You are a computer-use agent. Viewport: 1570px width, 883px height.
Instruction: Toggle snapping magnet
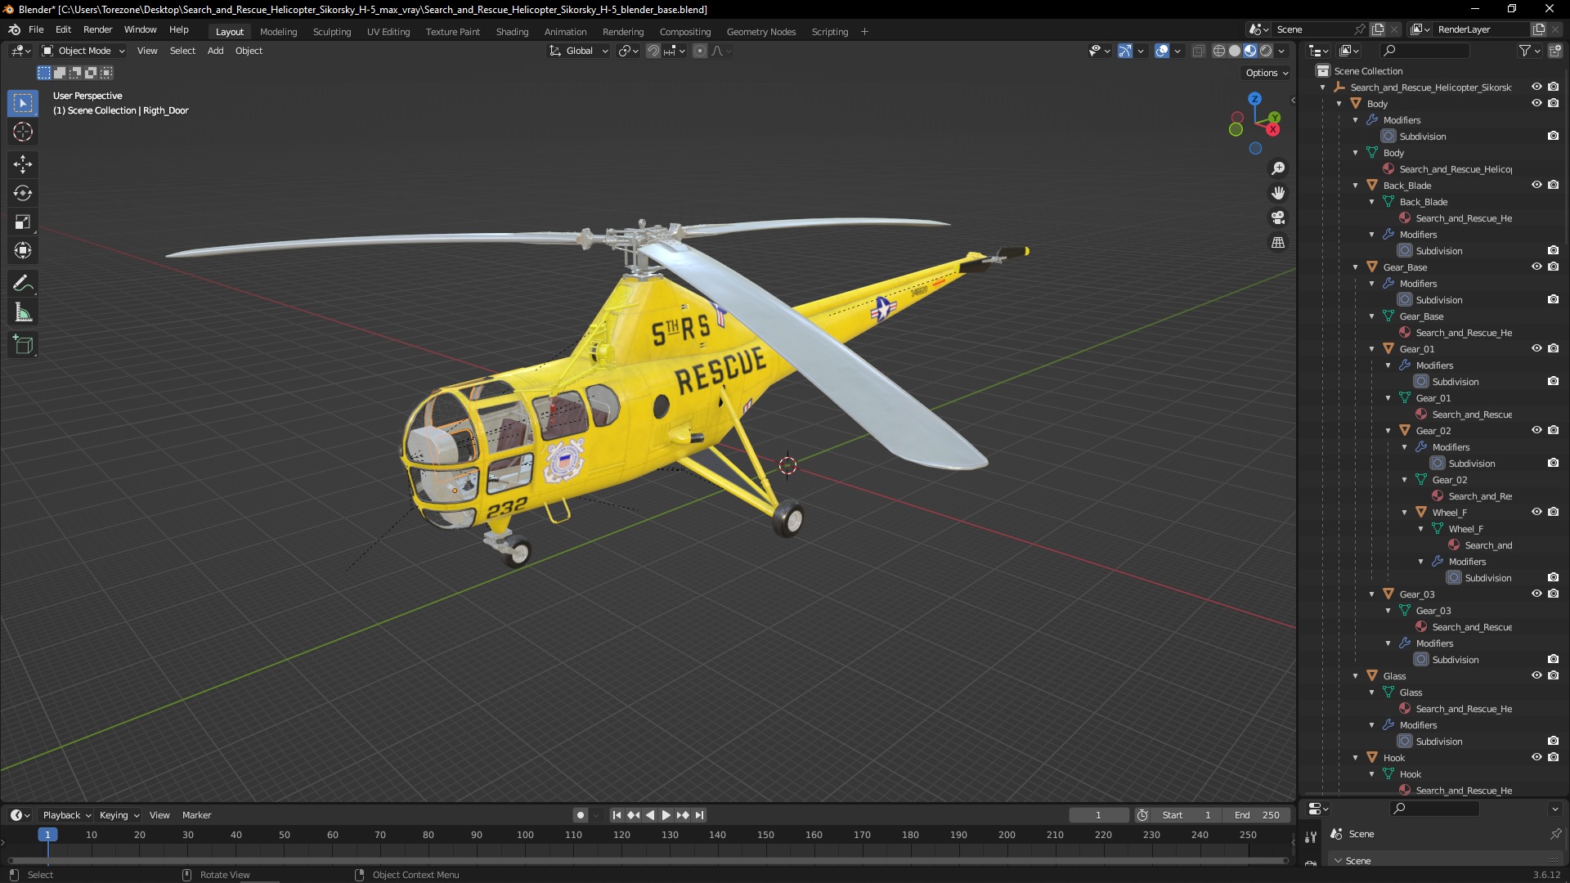coord(653,51)
